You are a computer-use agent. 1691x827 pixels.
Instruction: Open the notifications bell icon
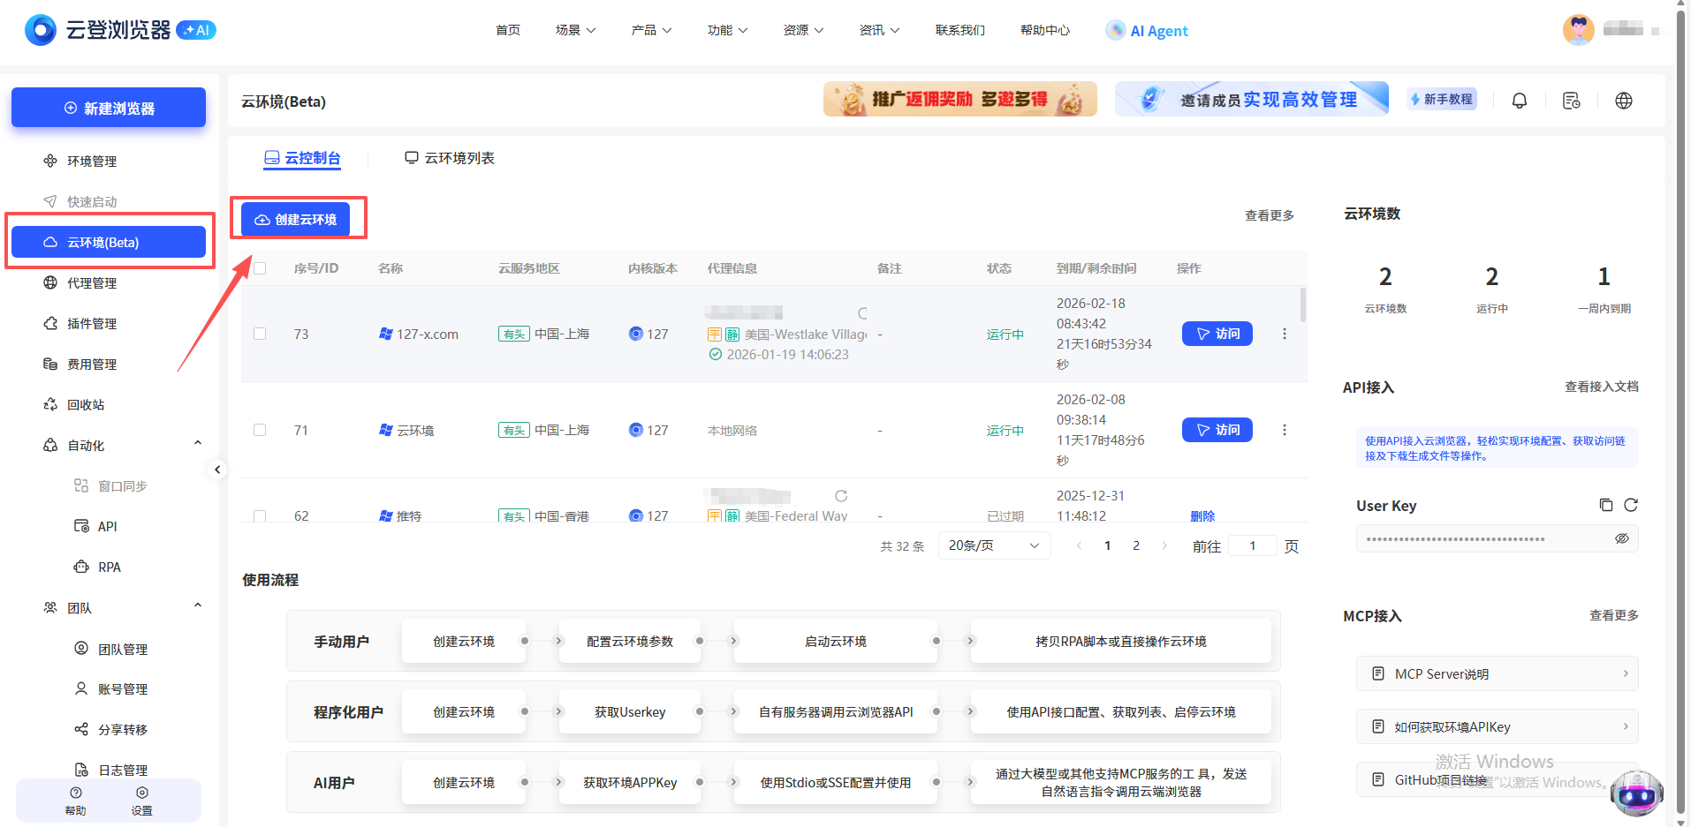coord(1519,100)
